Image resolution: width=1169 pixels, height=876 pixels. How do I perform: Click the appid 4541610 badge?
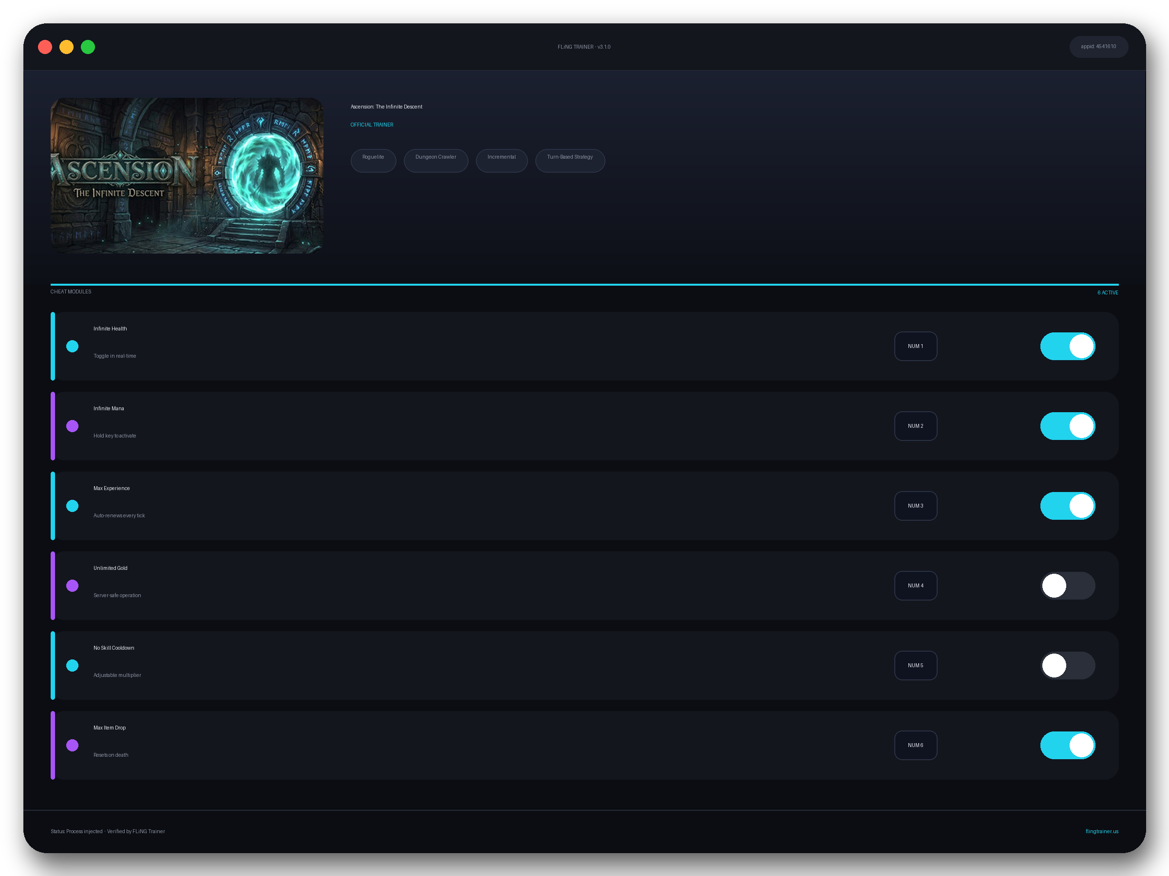coord(1099,46)
